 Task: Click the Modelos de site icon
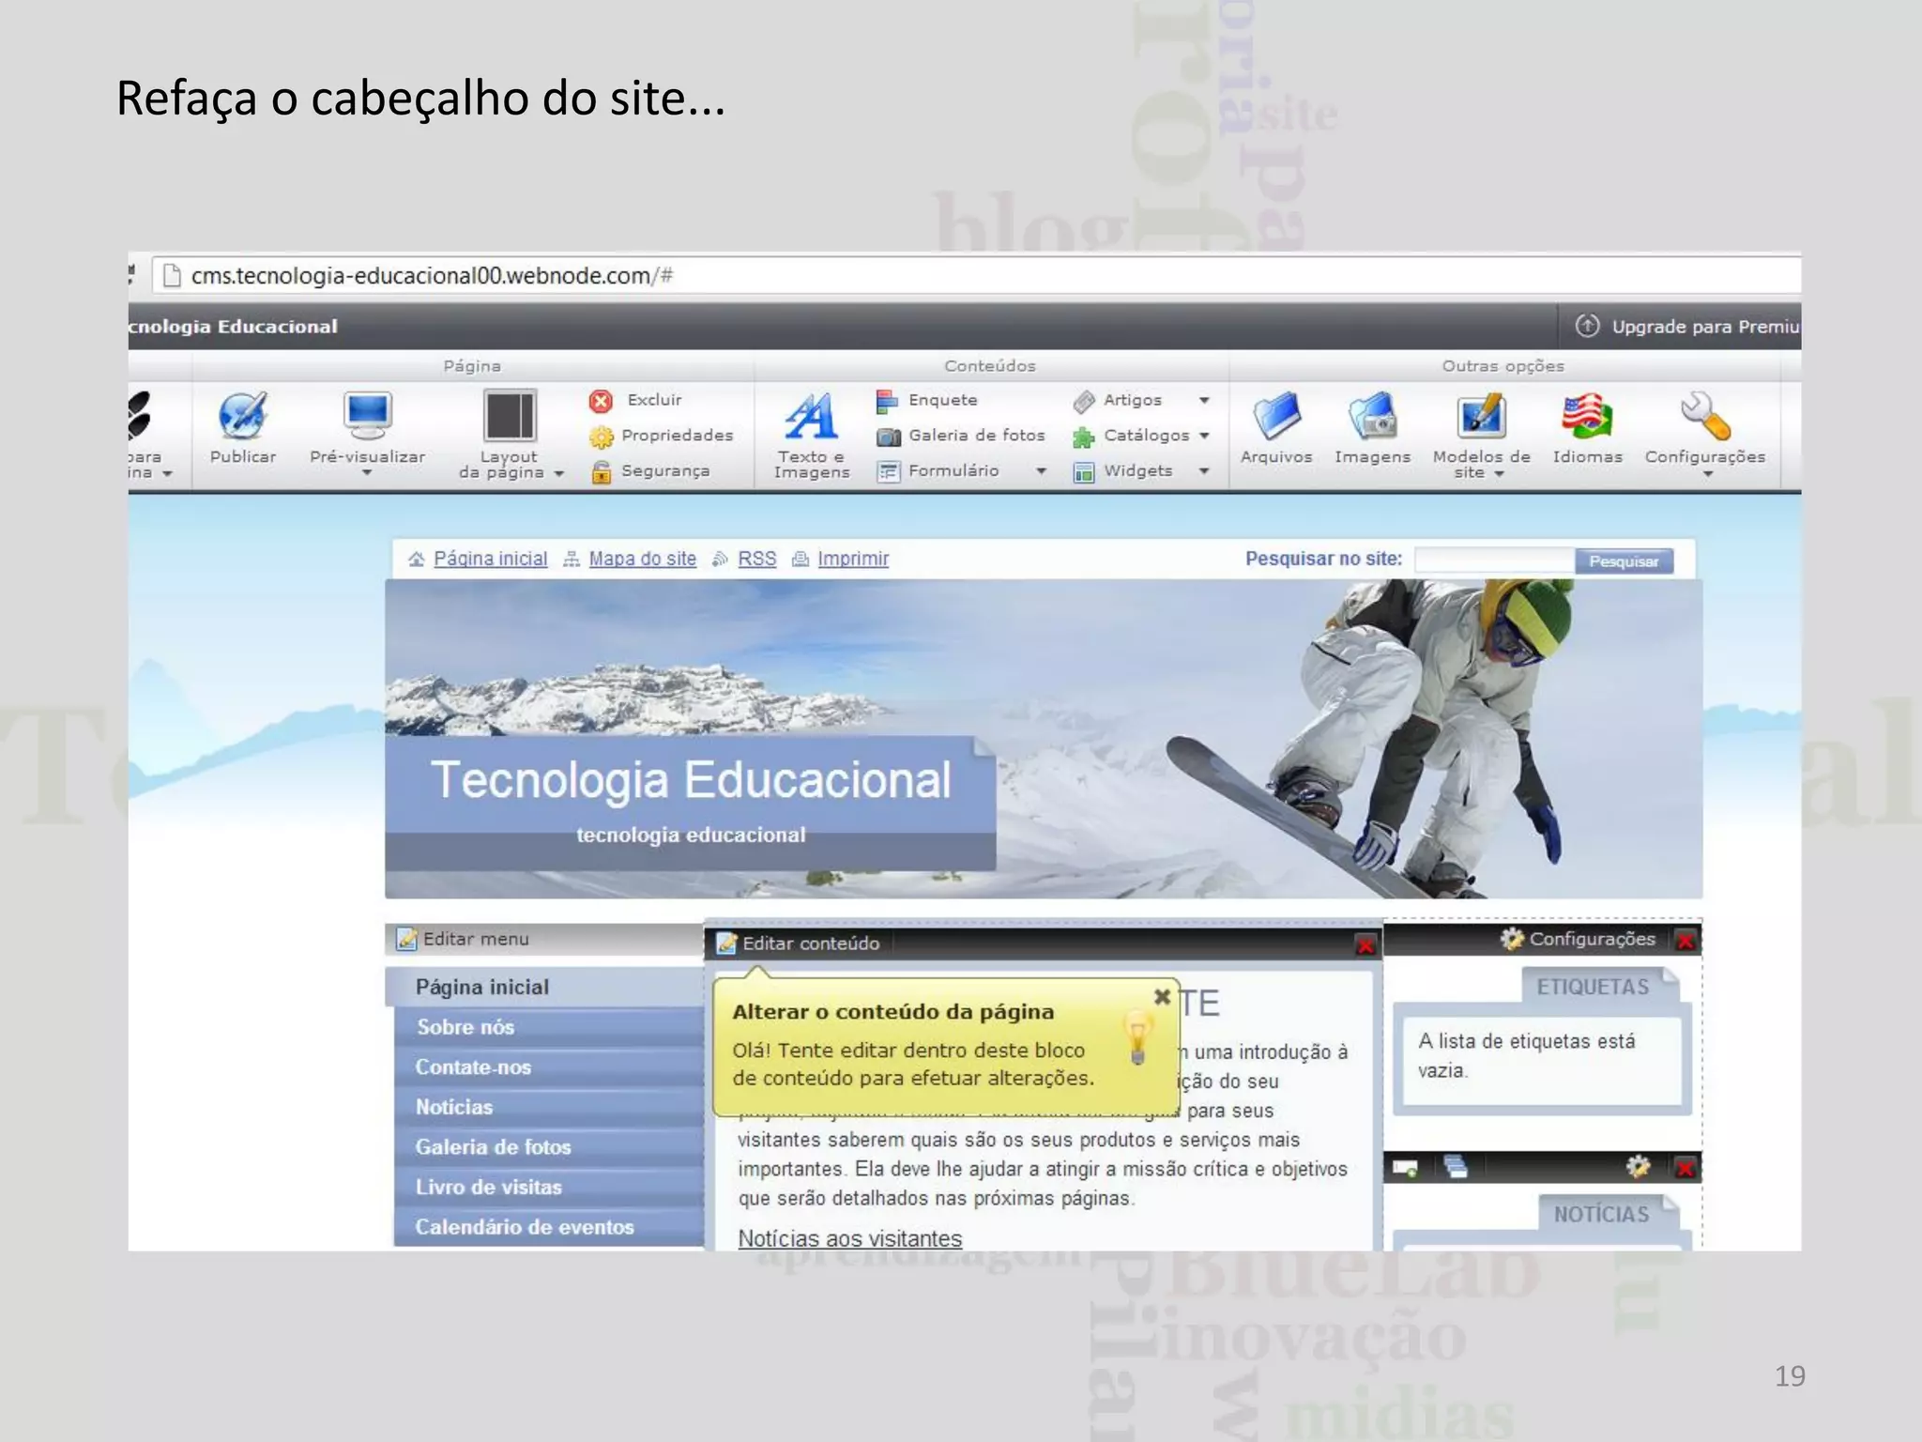(x=1481, y=417)
